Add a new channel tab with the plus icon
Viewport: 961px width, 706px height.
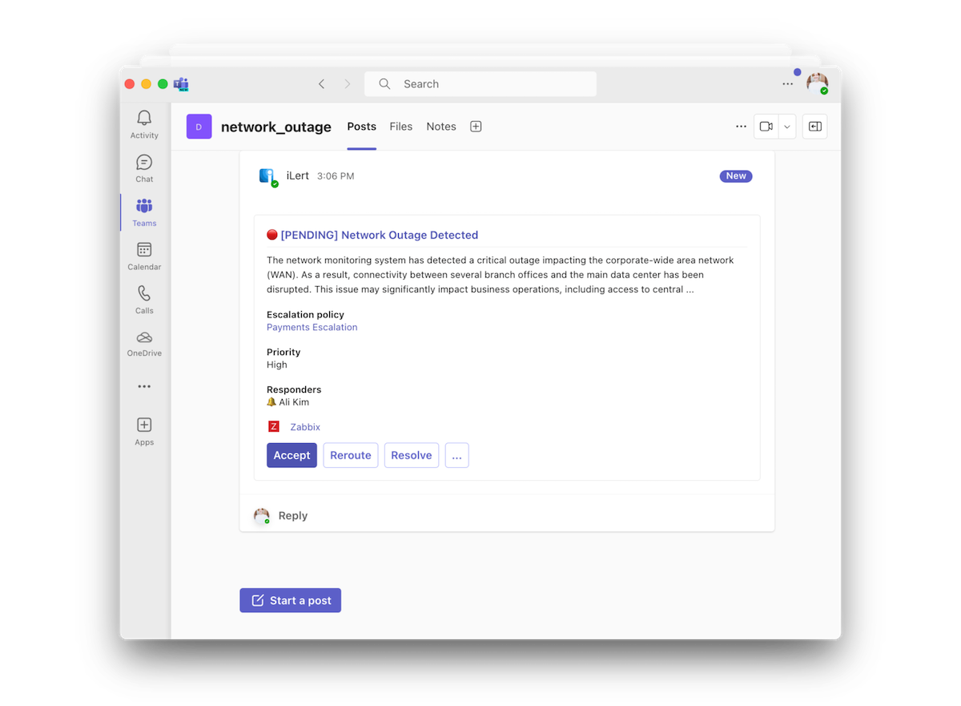click(x=476, y=126)
